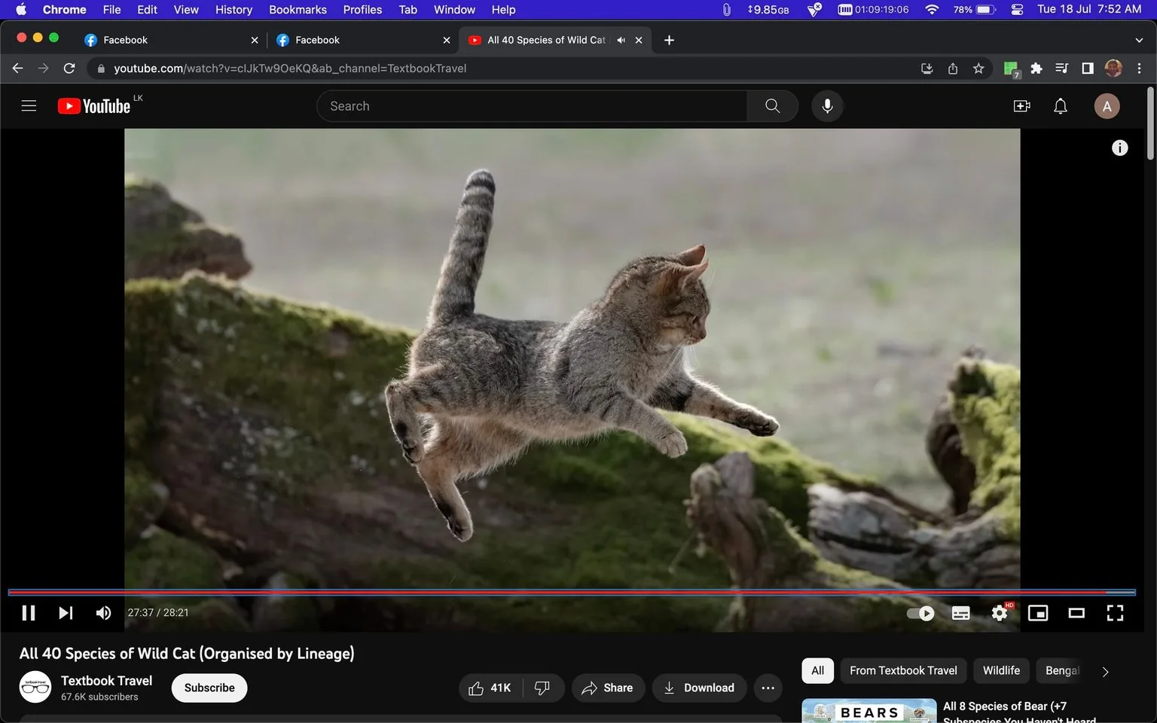Open YouTube notifications bell
This screenshot has height=723, width=1157.
click(x=1060, y=106)
